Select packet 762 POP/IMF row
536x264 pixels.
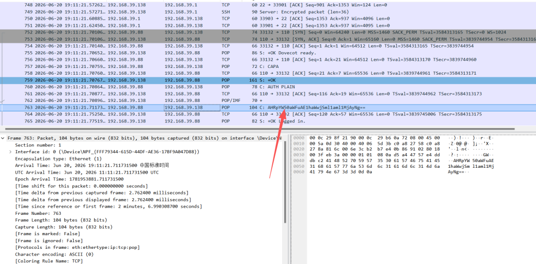(x=268, y=101)
